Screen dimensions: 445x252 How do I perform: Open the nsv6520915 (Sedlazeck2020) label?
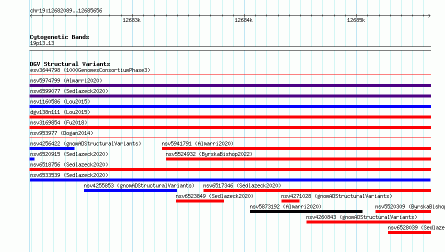coord(69,154)
